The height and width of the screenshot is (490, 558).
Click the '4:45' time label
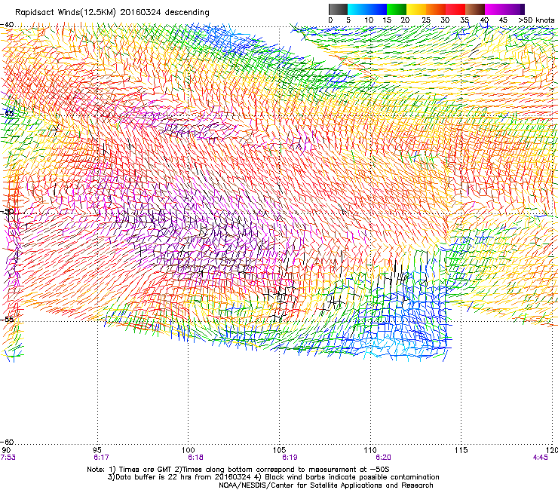[x=540, y=458]
